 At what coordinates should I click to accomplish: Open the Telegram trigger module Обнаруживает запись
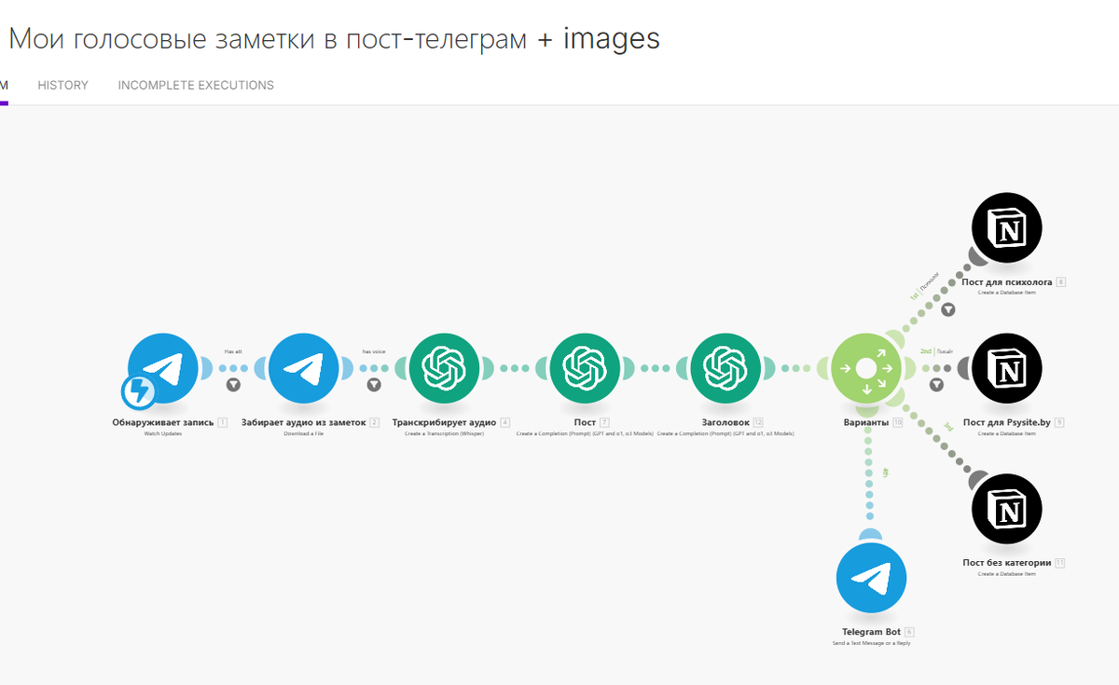(163, 368)
